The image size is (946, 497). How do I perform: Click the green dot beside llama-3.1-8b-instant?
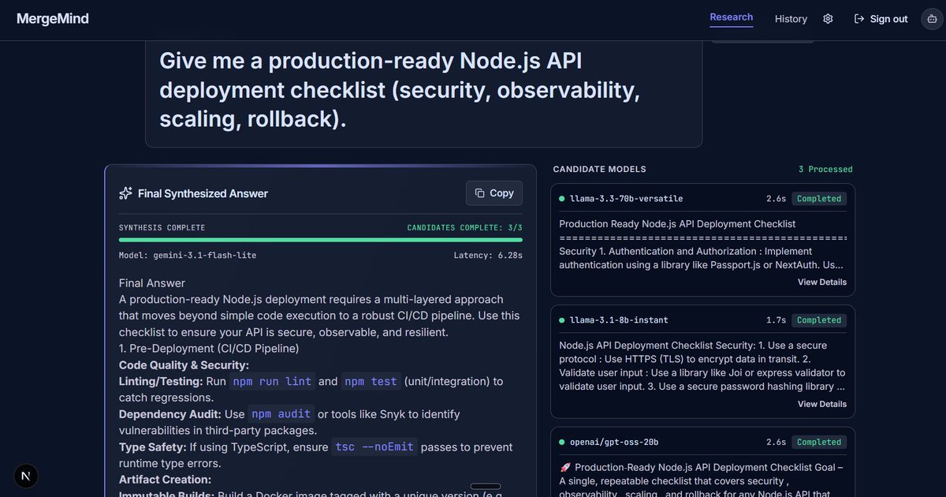(x=562, y=320)
